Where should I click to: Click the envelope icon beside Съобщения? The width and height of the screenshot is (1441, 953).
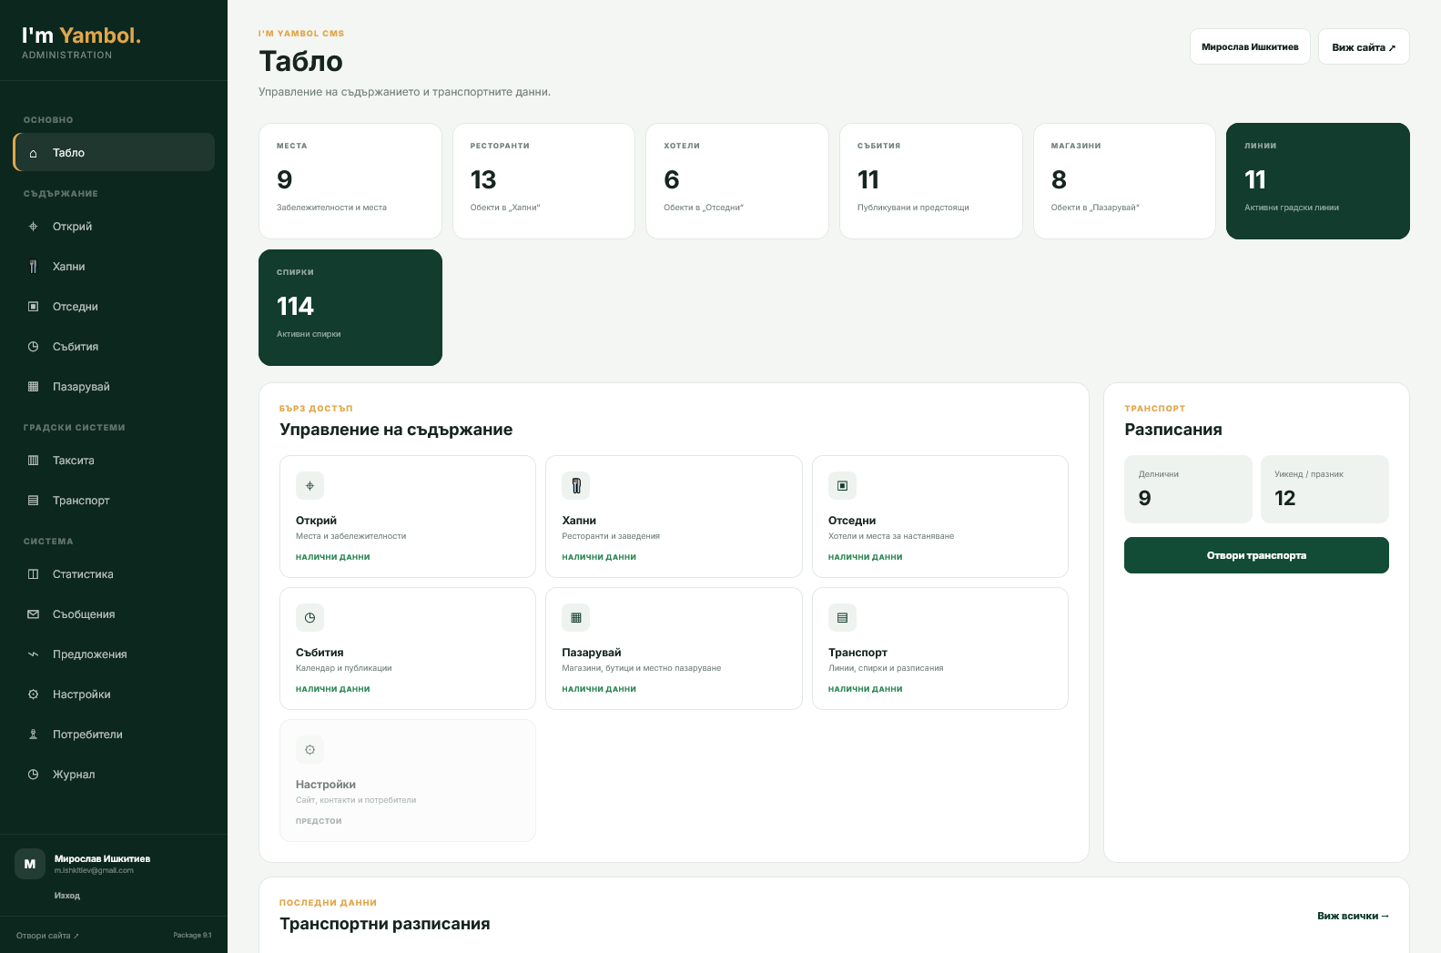pos(34,614)
